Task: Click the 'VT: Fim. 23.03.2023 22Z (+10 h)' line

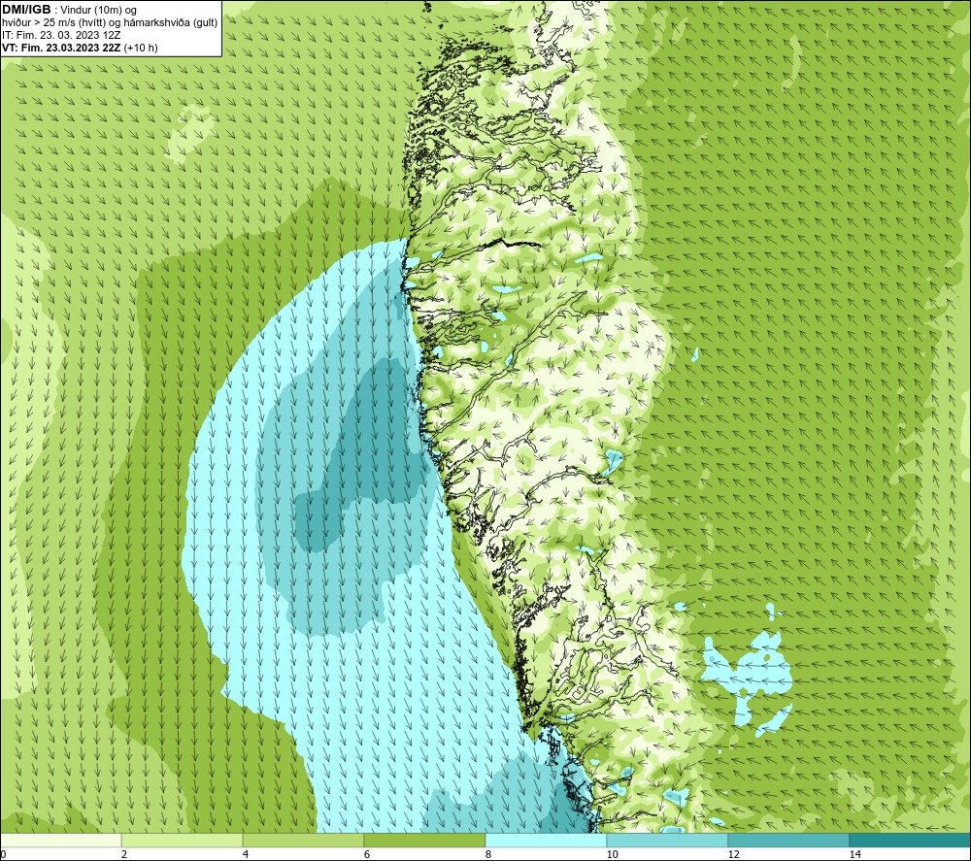Action: point(80,48)
